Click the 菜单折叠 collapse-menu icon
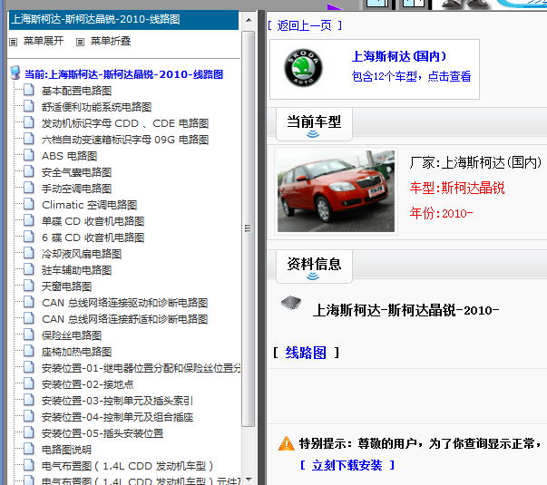 click(x=80, y=43)
